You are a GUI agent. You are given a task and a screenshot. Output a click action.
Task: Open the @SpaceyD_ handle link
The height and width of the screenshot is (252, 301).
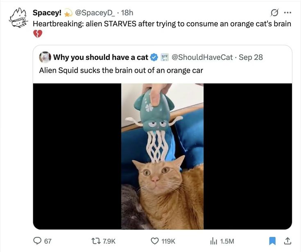pos(93,13)
